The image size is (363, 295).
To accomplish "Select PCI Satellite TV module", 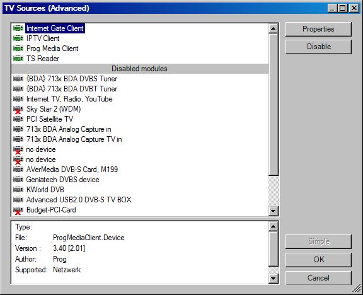I will pos(50,119).
